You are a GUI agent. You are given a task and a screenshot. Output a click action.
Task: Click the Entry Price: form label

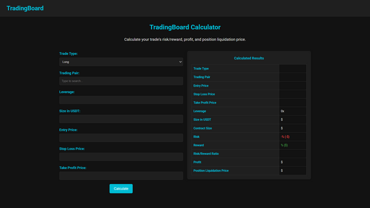[68, 130]
